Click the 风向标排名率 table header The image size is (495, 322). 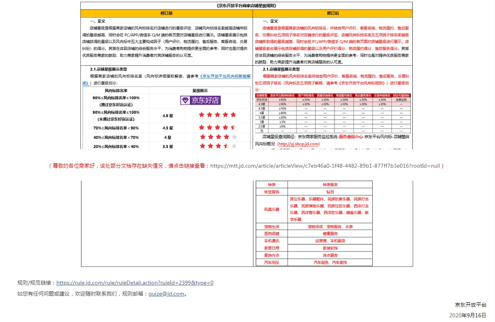[x=116, y=91]
